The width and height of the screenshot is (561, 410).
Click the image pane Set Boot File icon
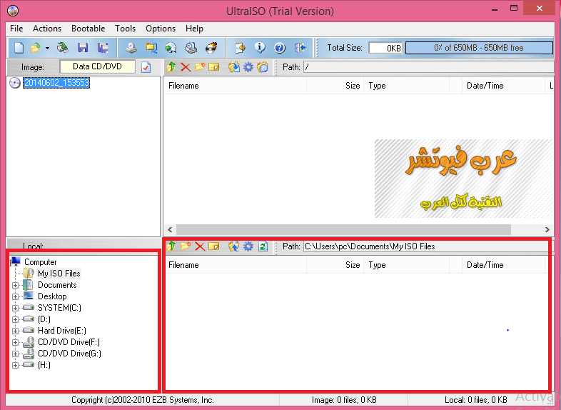[x=262, y=67]
